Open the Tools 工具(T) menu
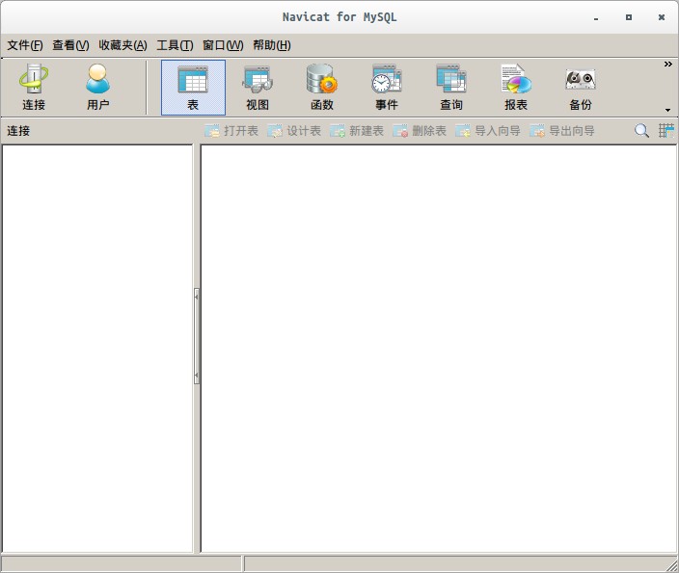 click(175, 45)
